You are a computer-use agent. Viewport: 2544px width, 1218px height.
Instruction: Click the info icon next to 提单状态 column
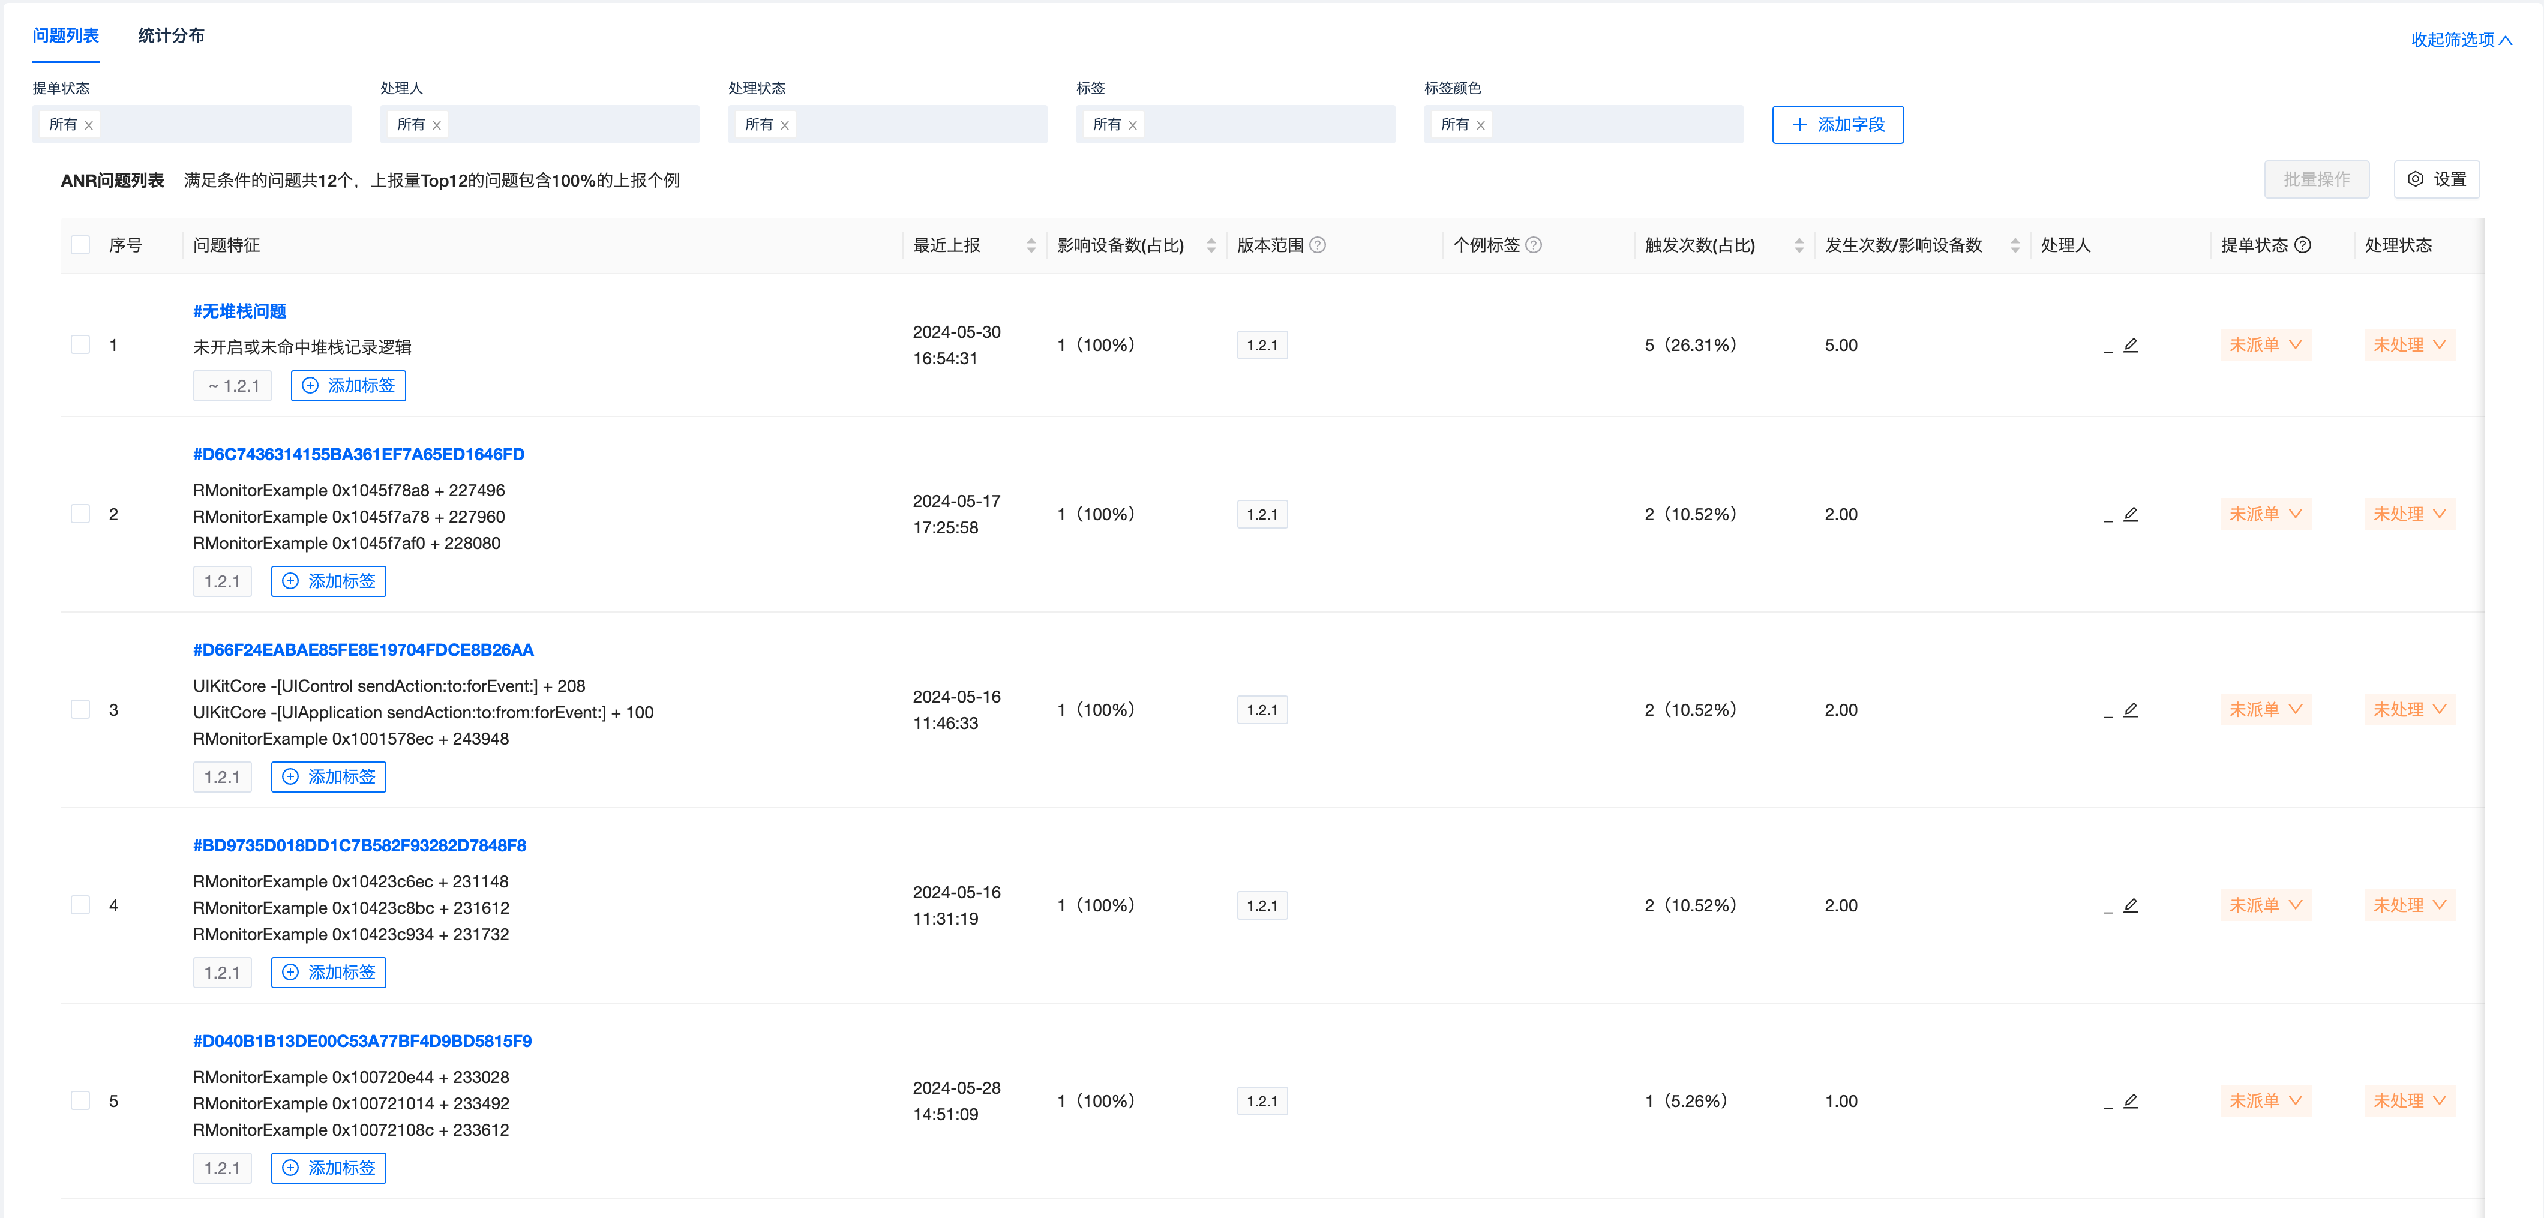[x=2303, y=245]
